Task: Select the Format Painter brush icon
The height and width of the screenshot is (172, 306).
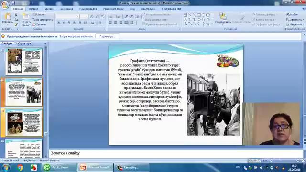Action: coord(16,24)
